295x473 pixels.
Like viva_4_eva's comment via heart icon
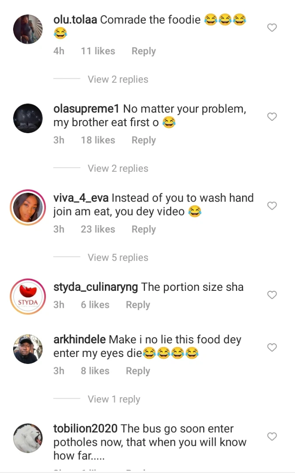(x=272, y=206)
